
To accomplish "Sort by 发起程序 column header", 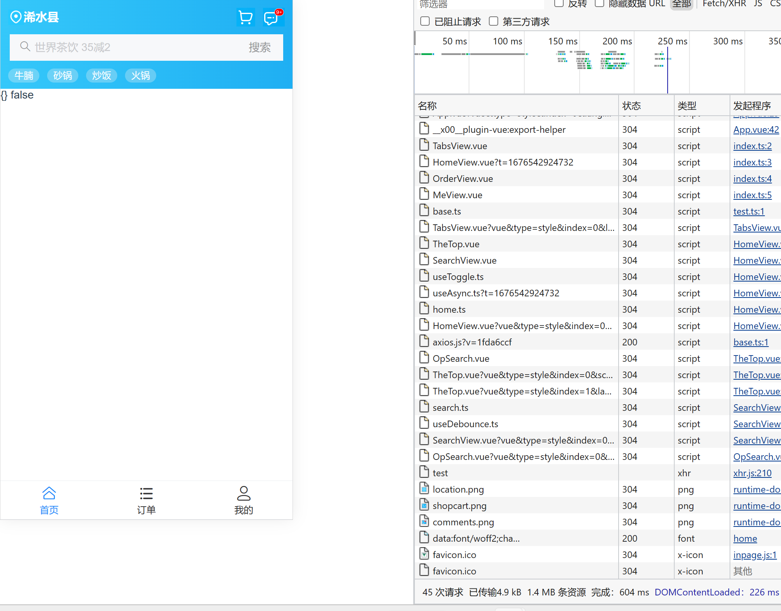I will coord(755,106).
